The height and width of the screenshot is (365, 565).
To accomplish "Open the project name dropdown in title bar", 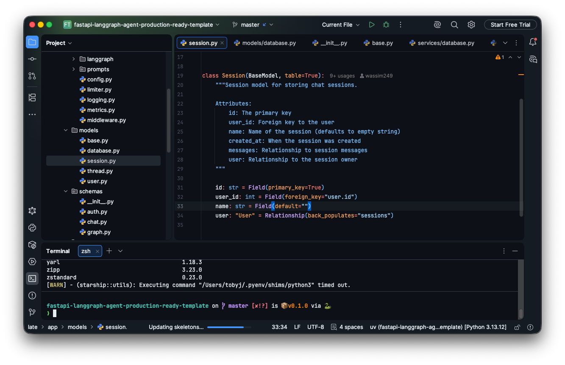I will tap(142, 25).
